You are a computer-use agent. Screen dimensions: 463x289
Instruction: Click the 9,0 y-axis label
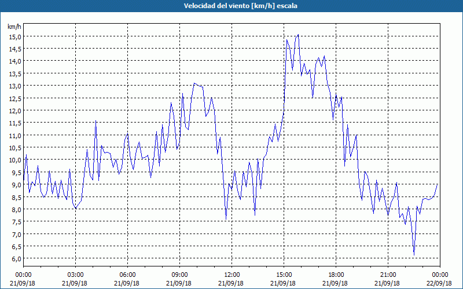[17, 185]
